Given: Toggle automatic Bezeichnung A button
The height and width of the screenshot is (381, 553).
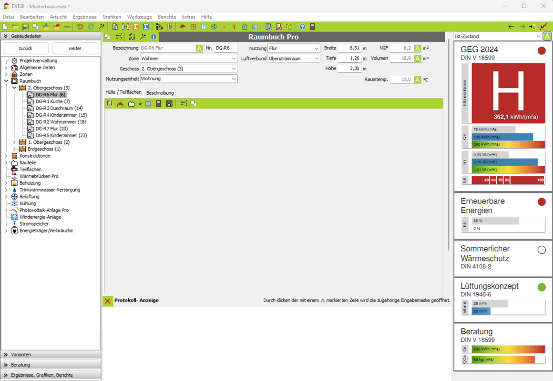Looking at the screenshot, I should click(199, 48).
